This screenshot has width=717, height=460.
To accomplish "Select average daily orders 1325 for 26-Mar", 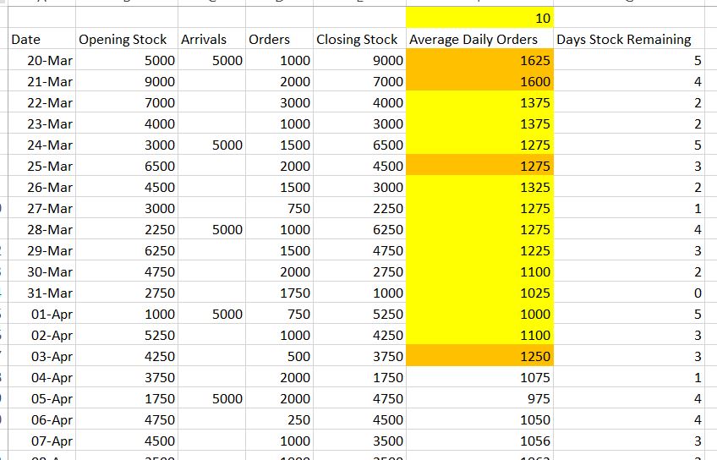I will coord(479,187).
